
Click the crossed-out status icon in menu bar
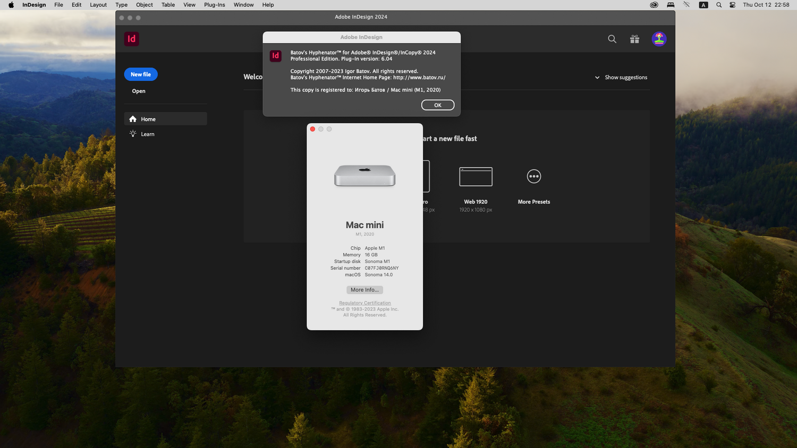tap(686, 5)
